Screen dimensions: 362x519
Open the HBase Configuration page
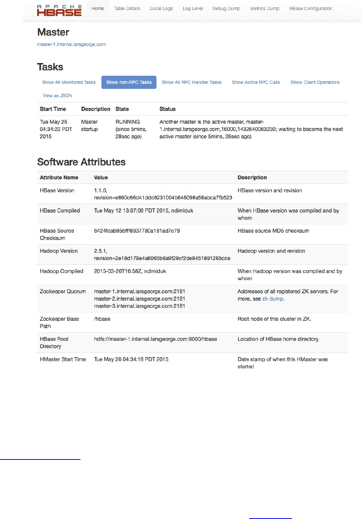[311, 9]
